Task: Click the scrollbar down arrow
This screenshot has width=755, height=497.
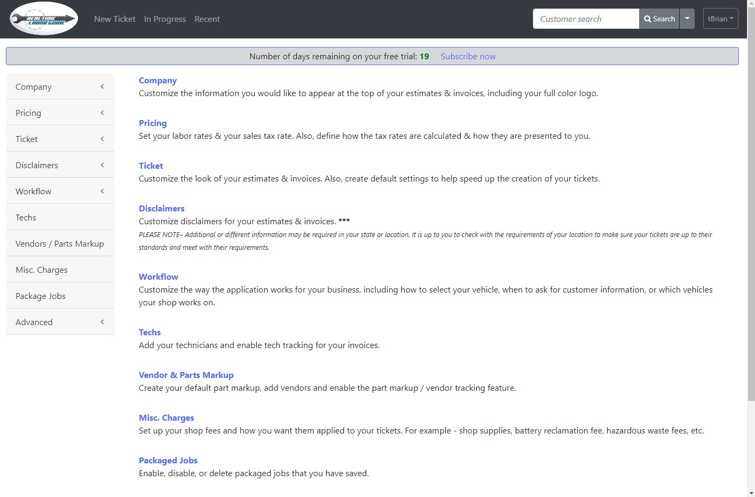Action: coord(751,493)
